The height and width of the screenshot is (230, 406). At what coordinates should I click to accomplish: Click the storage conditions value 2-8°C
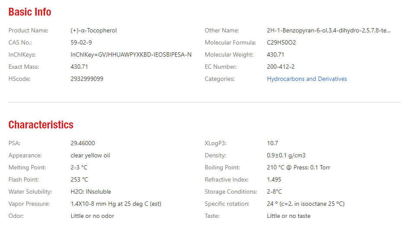coord(274,192)
